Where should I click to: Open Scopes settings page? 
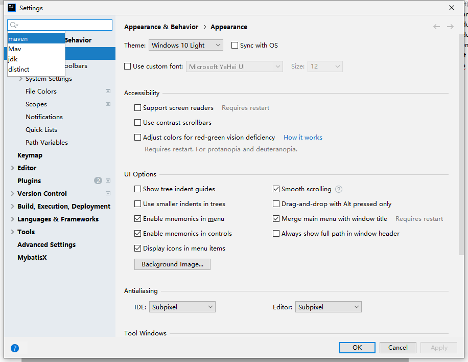36,104
